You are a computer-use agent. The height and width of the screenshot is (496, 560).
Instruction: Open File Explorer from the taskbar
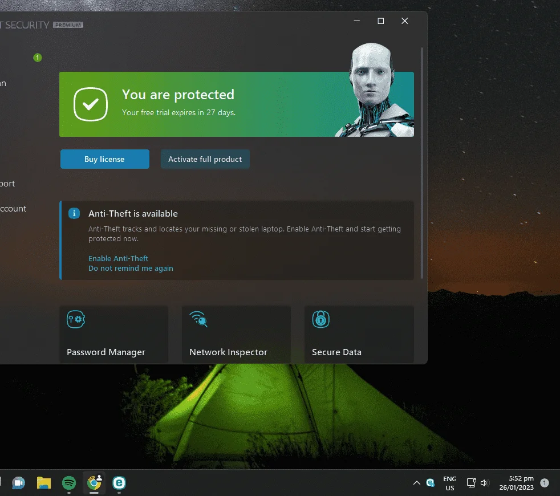pos(44,483)
